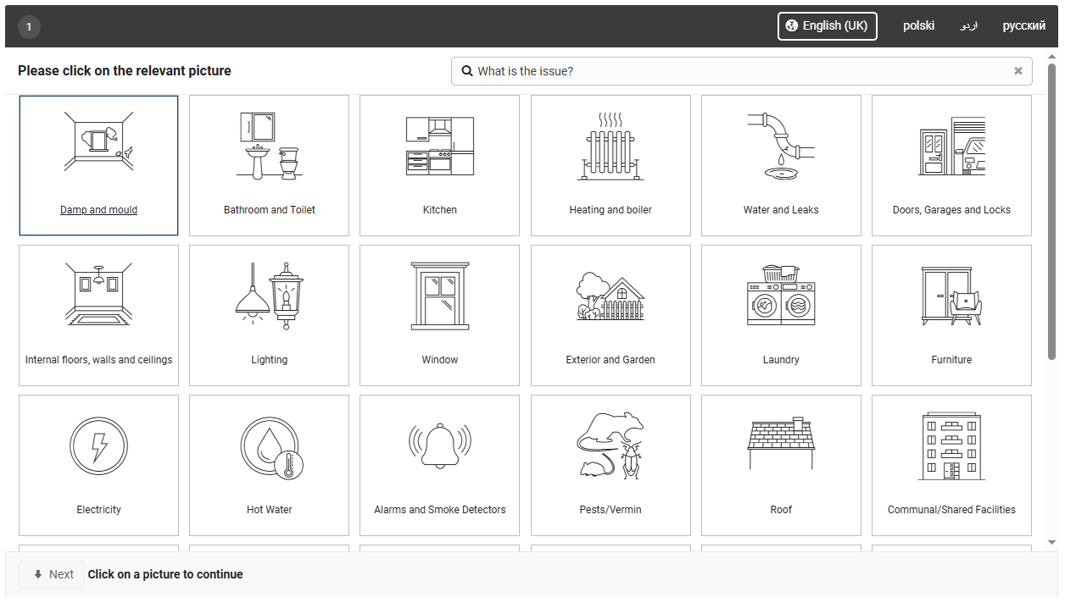Click the 'Internal floors, walls and ceilings' label text

(98, 360)
